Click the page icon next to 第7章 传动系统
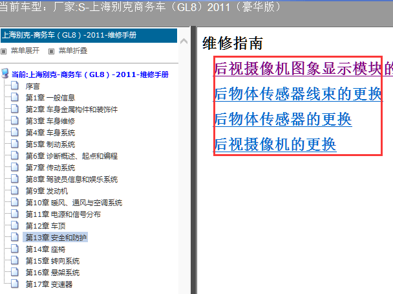The image size is (393, 294). pos(14,168)
